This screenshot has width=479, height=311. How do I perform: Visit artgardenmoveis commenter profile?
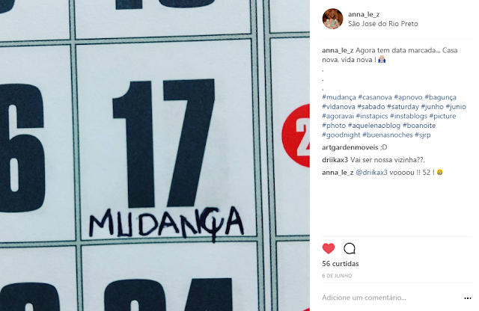pyautogui.click(x=350, y=147)
